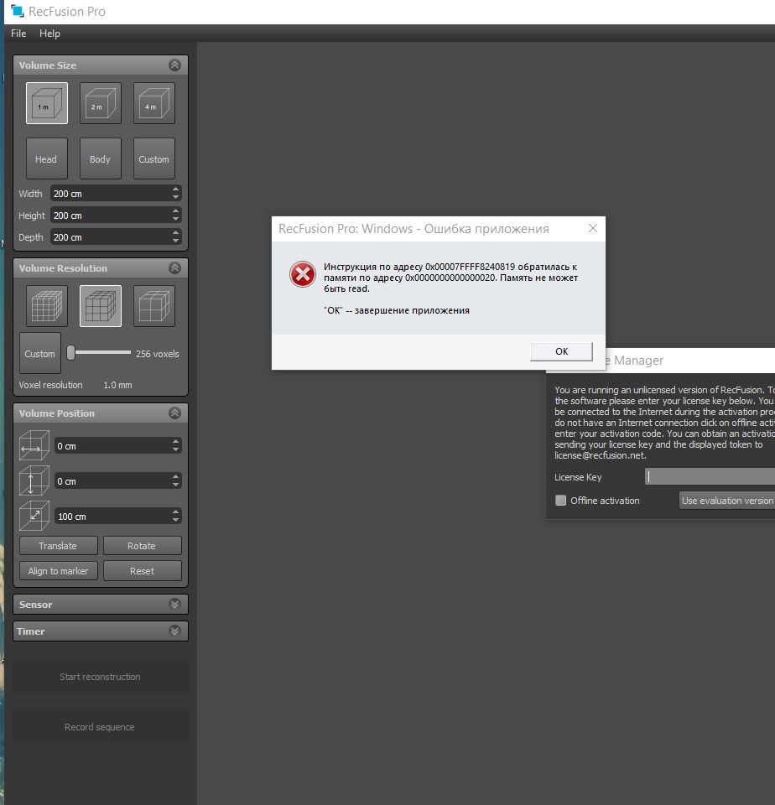The height and width of the screenshot is (805, 775).
Task: Click the Rotate button
Action: tap(143, 546)
